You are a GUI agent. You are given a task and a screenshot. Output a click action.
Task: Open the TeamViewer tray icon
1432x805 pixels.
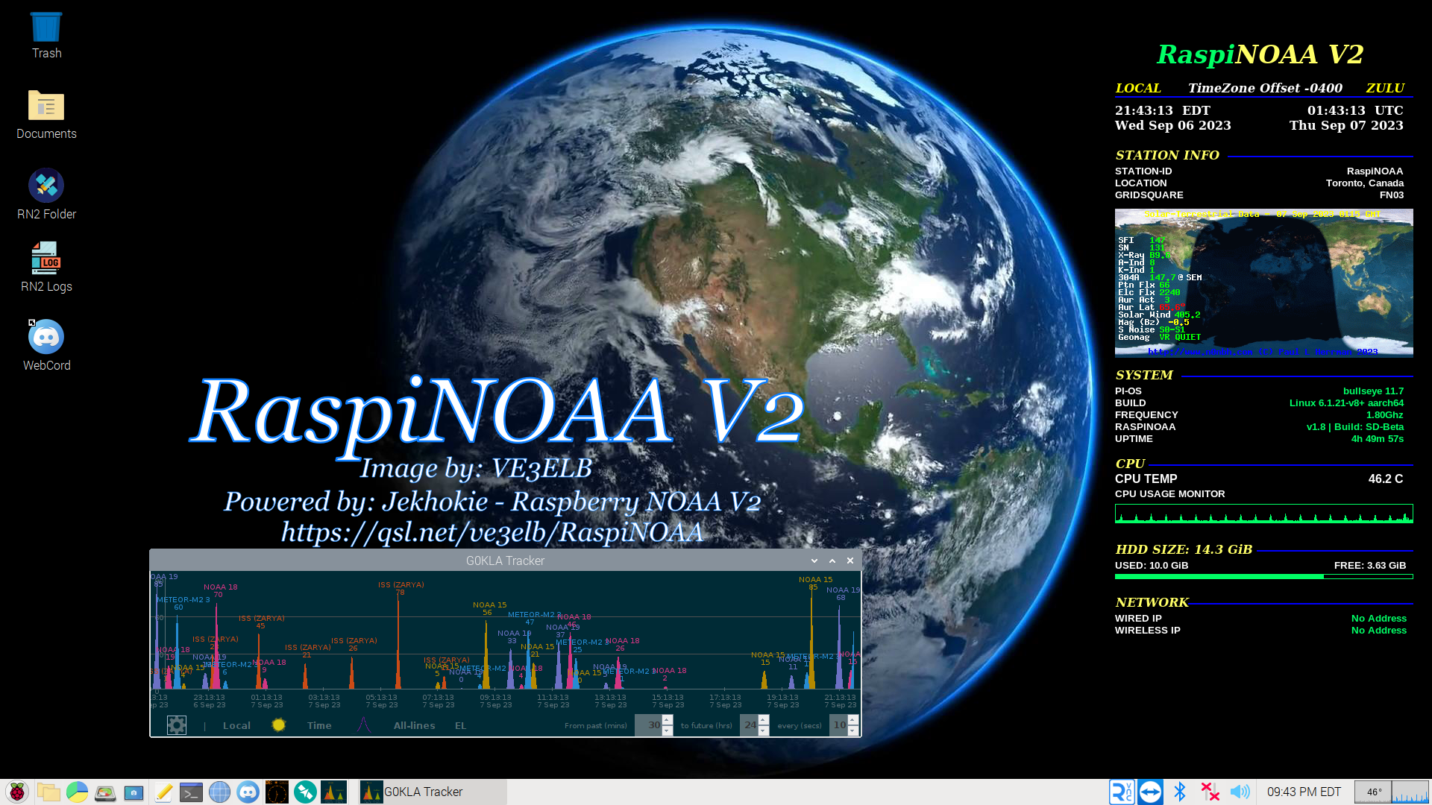[1150, 792]
